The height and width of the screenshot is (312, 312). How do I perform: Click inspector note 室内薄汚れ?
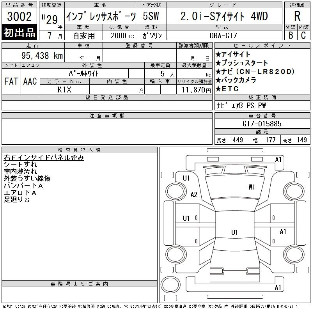20,171
